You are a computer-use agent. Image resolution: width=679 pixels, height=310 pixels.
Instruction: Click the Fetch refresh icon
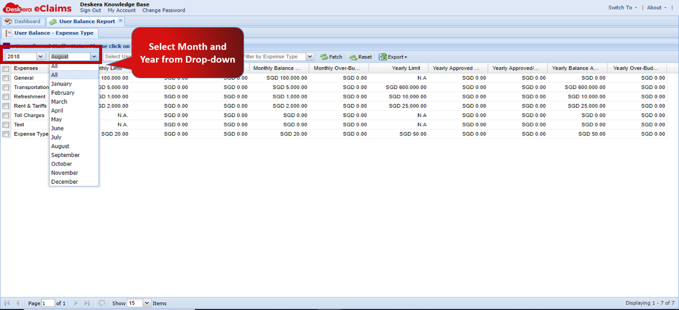(324, 56)
